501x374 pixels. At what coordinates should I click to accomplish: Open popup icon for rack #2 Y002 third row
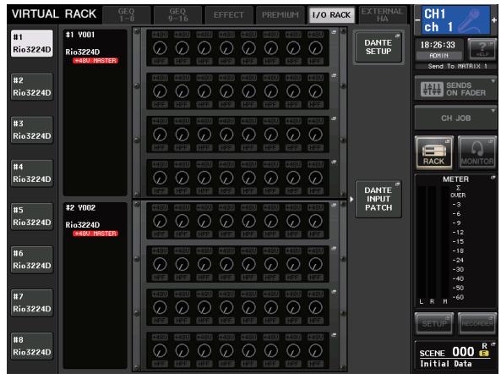(334, 292)
